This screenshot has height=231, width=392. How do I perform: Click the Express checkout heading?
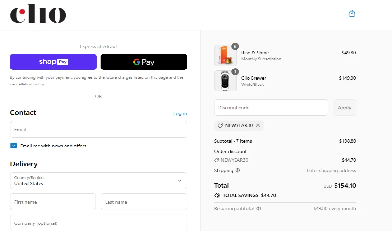(x=98, y=46)
